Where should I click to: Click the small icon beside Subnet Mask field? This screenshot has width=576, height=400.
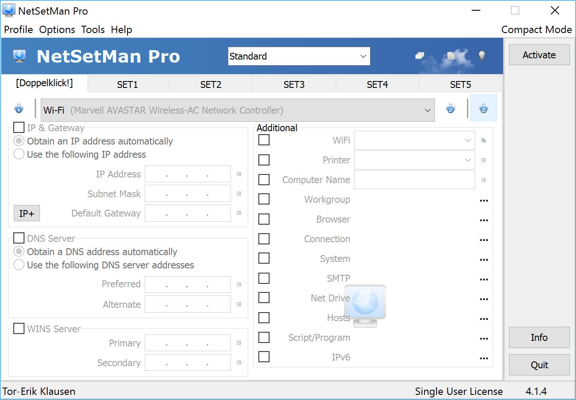pos(239,194)
